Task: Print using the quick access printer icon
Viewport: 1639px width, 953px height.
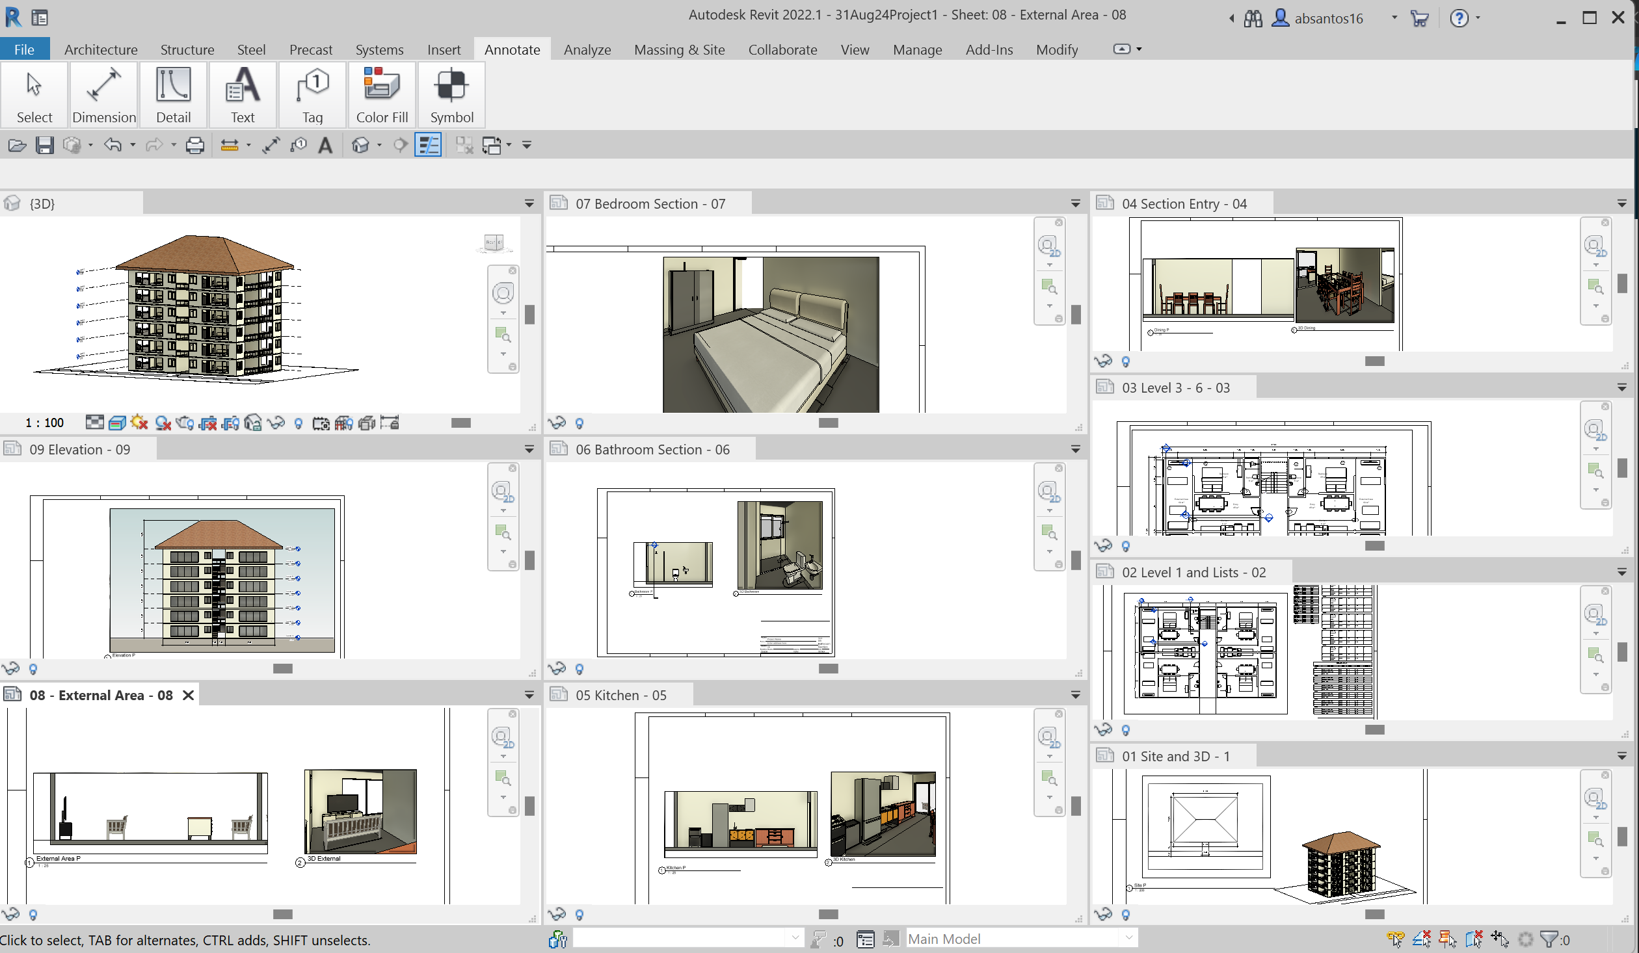Action: 194,145
